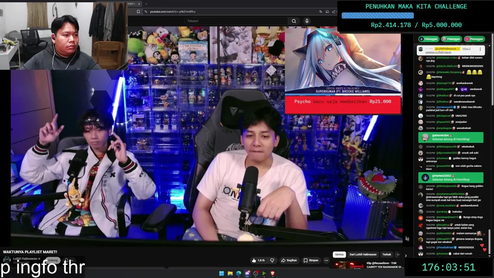
Task: Open Microsoft Edge from taskbar
Action: click(239, 273)
